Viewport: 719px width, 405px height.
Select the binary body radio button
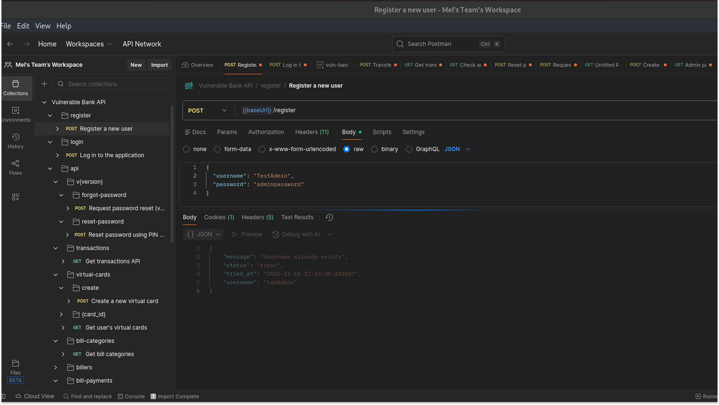pos(374,149)
